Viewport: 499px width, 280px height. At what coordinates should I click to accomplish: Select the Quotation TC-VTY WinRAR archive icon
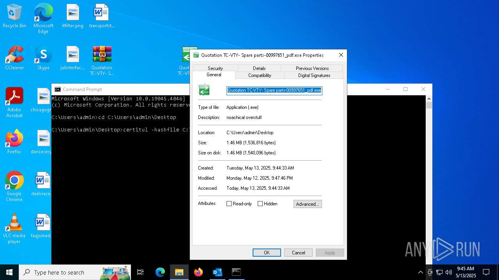(x=102, y=61)
